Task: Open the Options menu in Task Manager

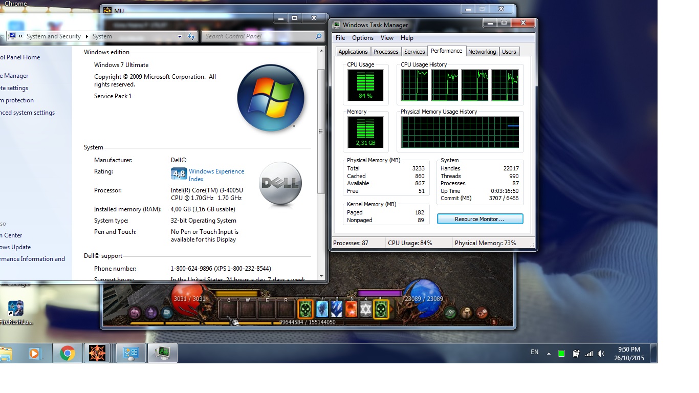Action: 363,38
